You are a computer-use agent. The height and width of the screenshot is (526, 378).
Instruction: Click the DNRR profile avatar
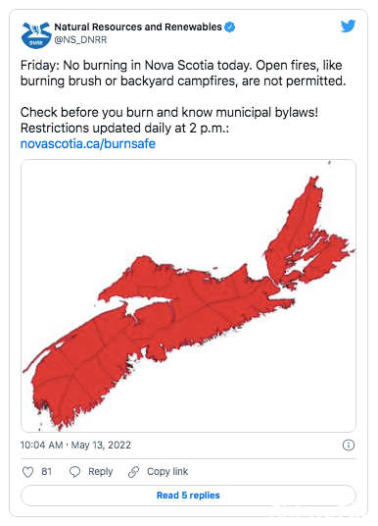coord(36,34)
